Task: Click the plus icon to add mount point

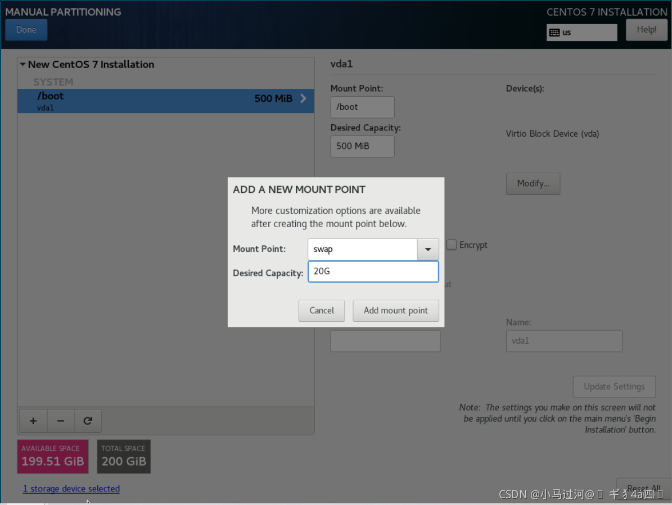Action: coord(33,421)
